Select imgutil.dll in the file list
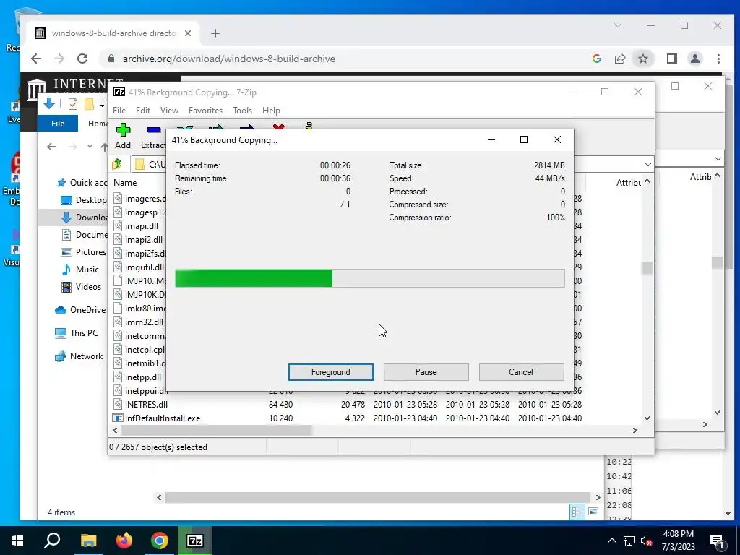This screenshot has width=740, height=555. (139, 267)
